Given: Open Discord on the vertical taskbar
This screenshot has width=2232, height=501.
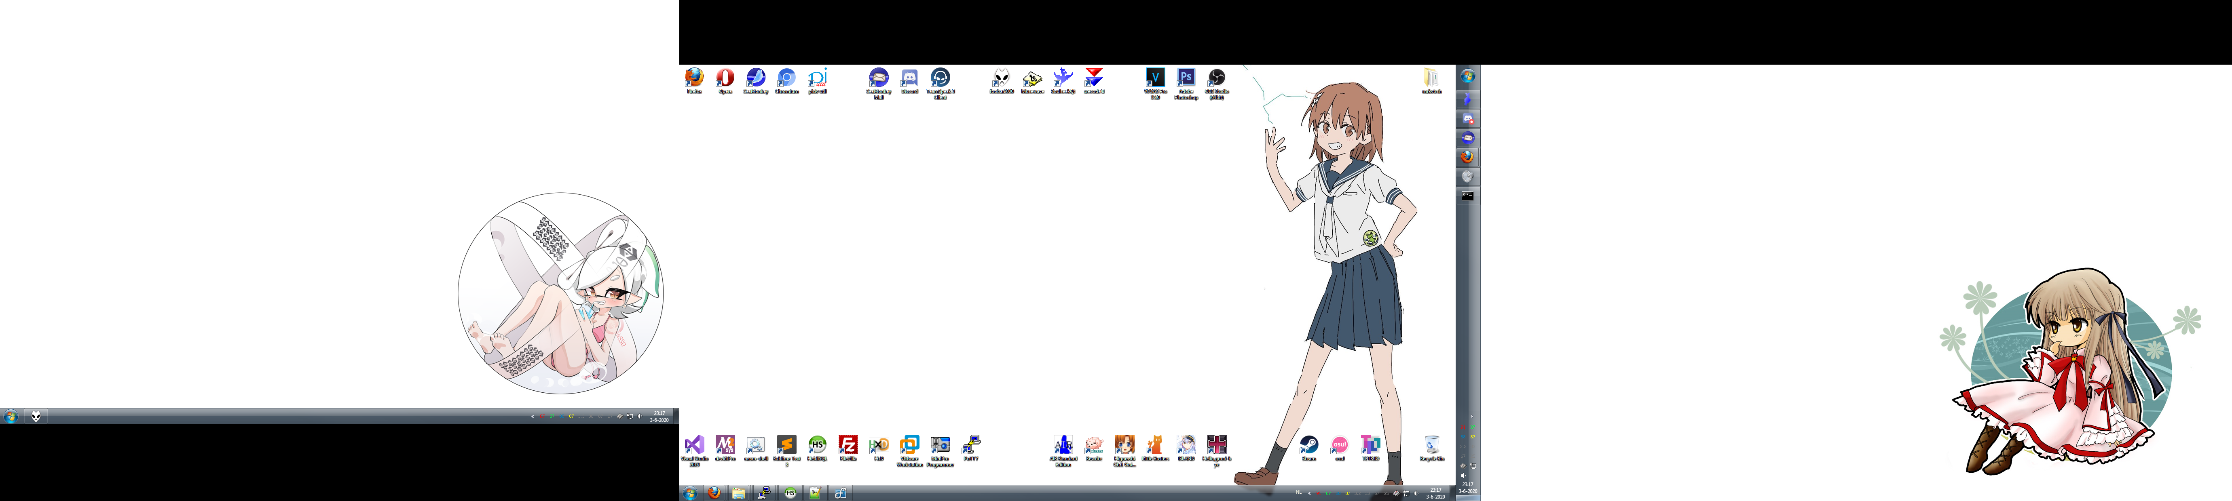Looking at the screenshot, I should click(x=1468, y=118).
